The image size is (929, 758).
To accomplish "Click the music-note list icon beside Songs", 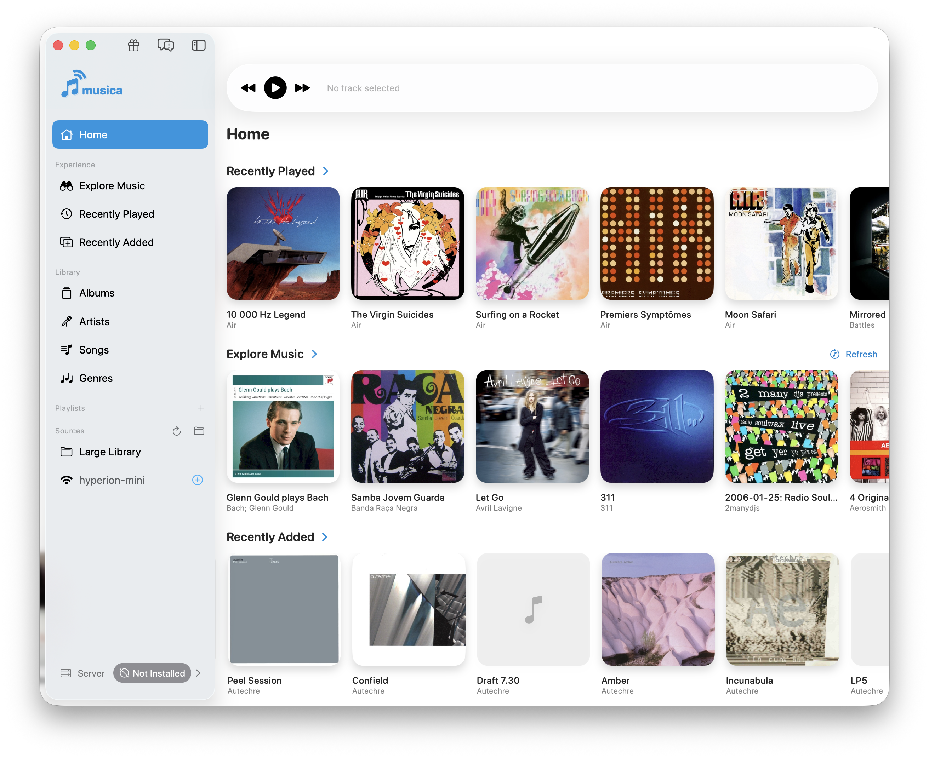I will (67, 350).
